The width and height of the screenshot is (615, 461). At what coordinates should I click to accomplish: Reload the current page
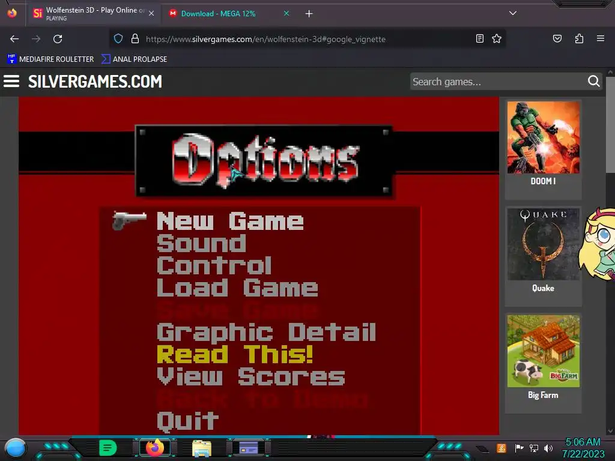click(x=58, y=39)
